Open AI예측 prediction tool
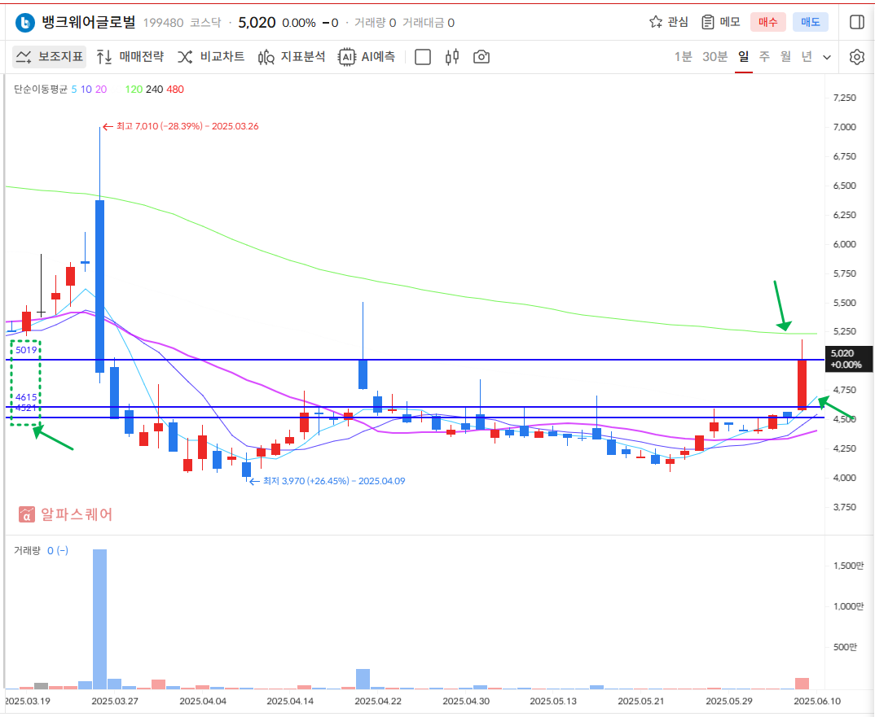This screenshot has height=717, width=875. click(367, 57)
